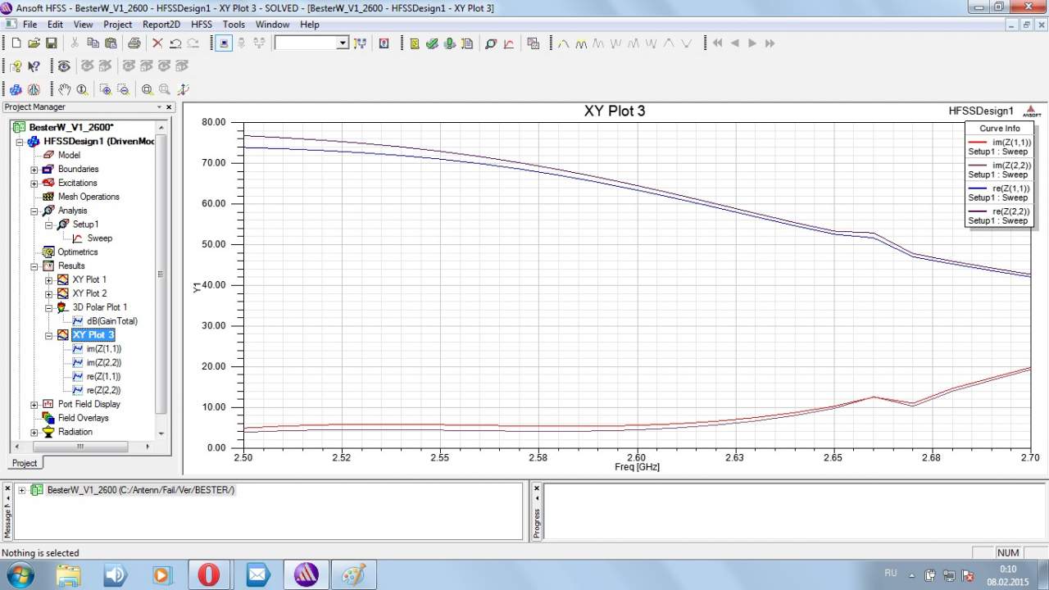This screenshot has height=590, width=1049.
Task: Expand the XY Plot 2 node
Action: click(x=49, y=294)
